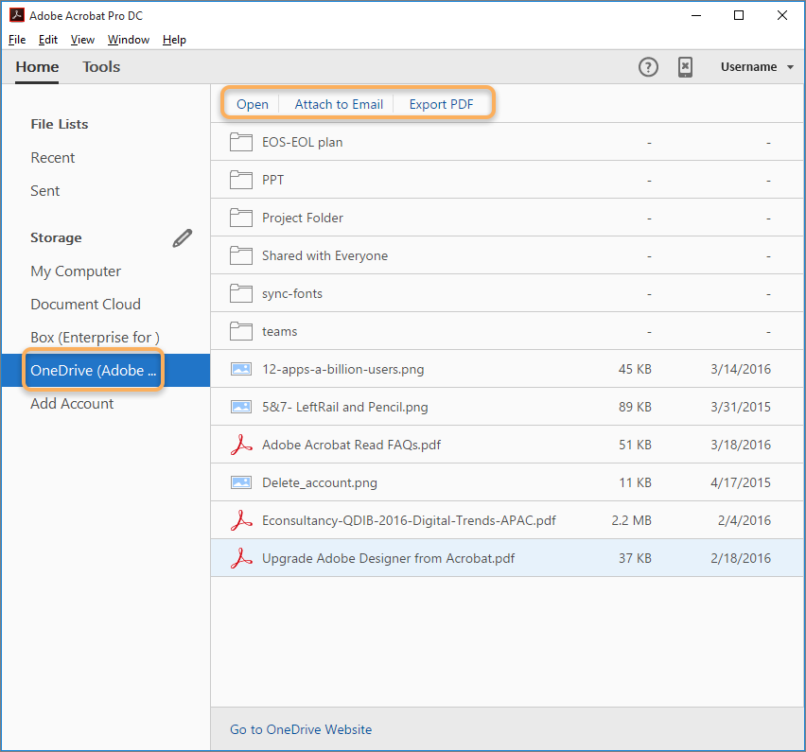Screen dimensions: 806x752
Task: Click the 89 KB size value
Action: [635, 407]
